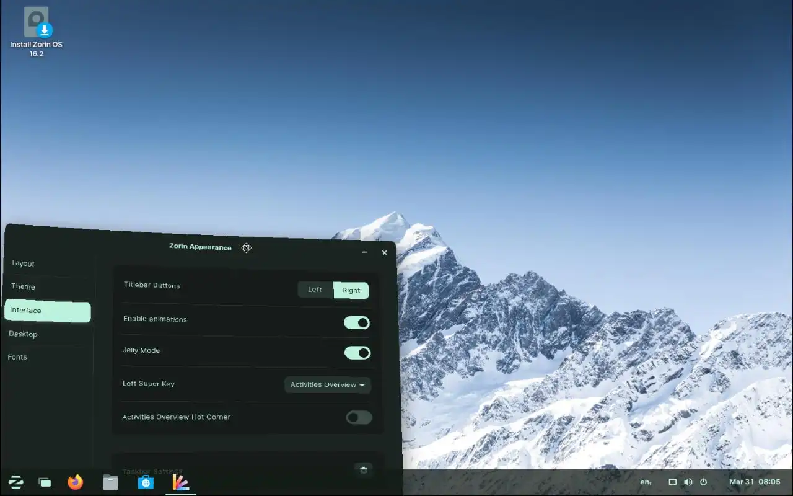Open the Left Super Key dropdown
The width and height of the screenshot is (793, 496).
pyautogui.click(x=328, y=385)
